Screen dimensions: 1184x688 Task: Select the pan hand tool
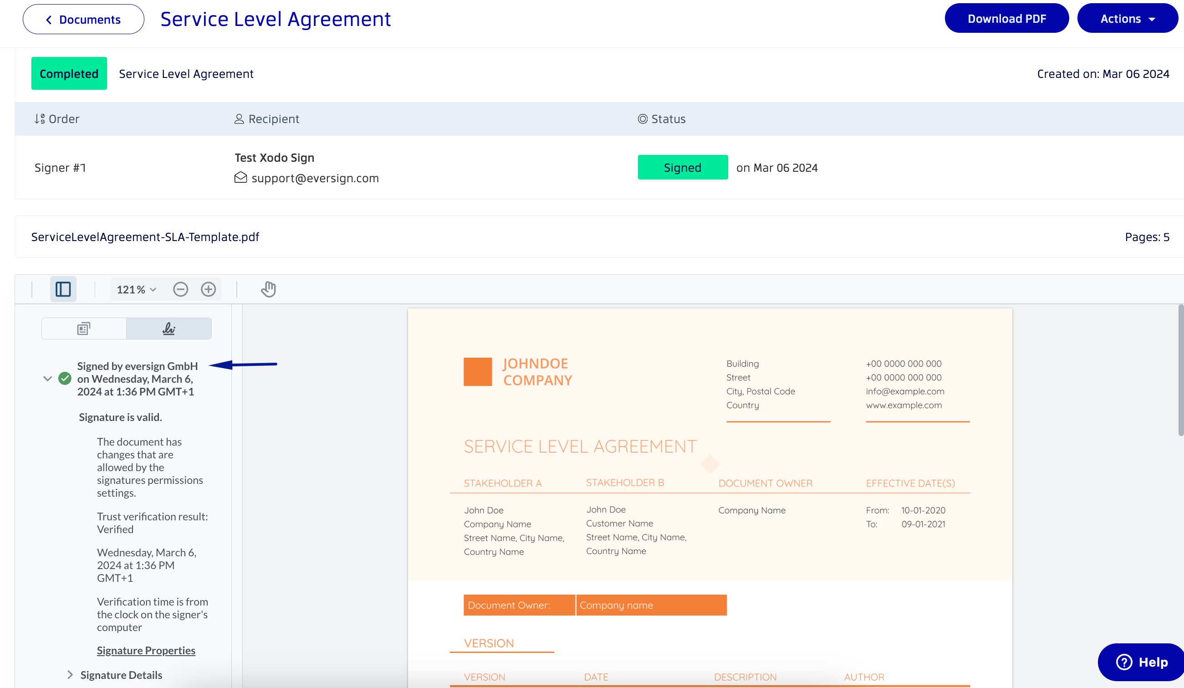click(x=268, y=289)
